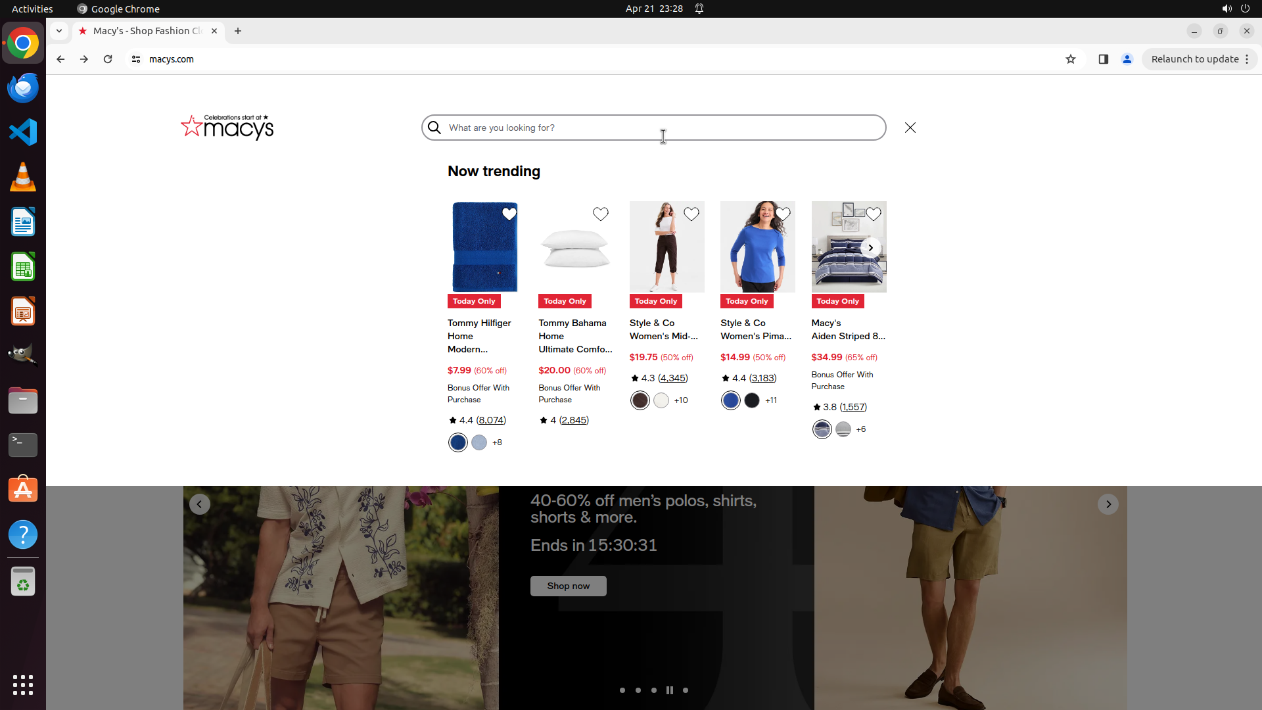This screenshot has height=710, width=1262.
Task: Open the tab search dropdown arrow
Action: pos(59,31)
